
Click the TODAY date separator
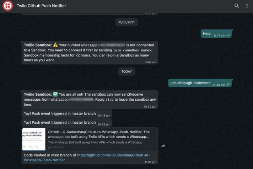pyautogui.click(x=126, y=72)
